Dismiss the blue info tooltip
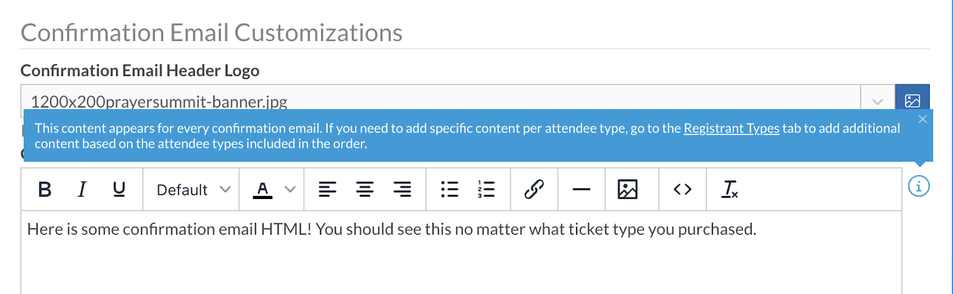This screenshot has height=294, width=953. pos(923,119)
